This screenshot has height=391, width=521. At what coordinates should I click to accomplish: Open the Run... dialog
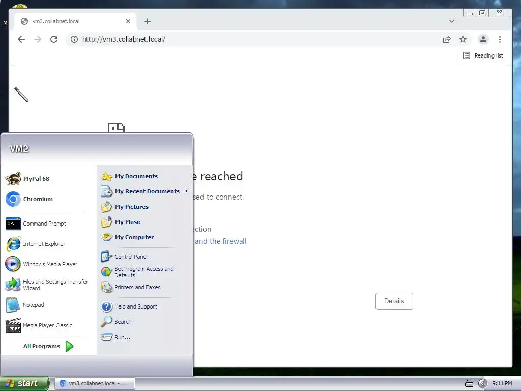click(145, 337)
